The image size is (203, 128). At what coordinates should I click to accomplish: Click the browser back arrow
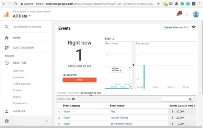(x=4, y=4)
